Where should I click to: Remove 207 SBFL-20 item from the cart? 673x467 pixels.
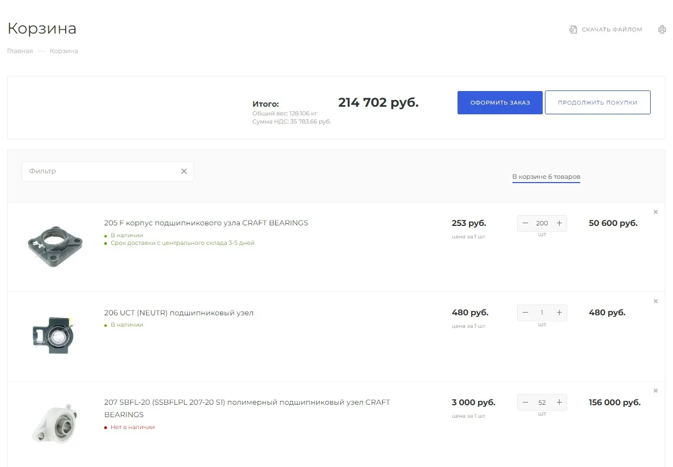[x=655, y=391]
